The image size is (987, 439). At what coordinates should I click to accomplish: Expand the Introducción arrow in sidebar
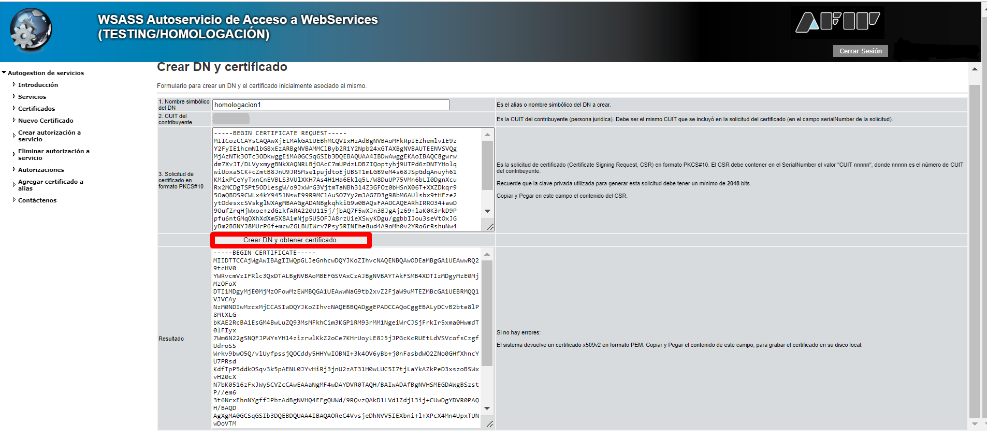click(x=14, y=84)
